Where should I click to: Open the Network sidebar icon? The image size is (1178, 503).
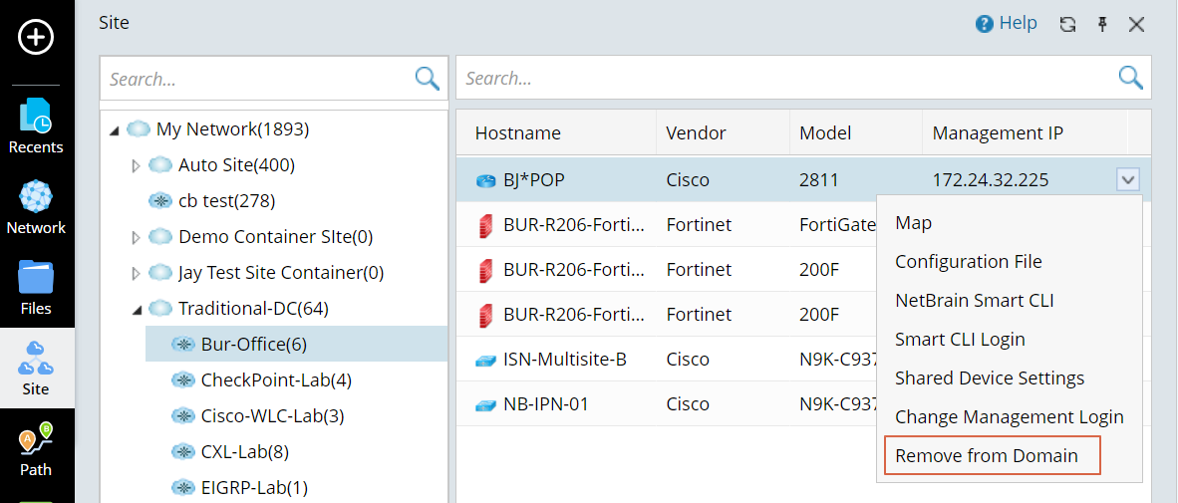[36, 207]
